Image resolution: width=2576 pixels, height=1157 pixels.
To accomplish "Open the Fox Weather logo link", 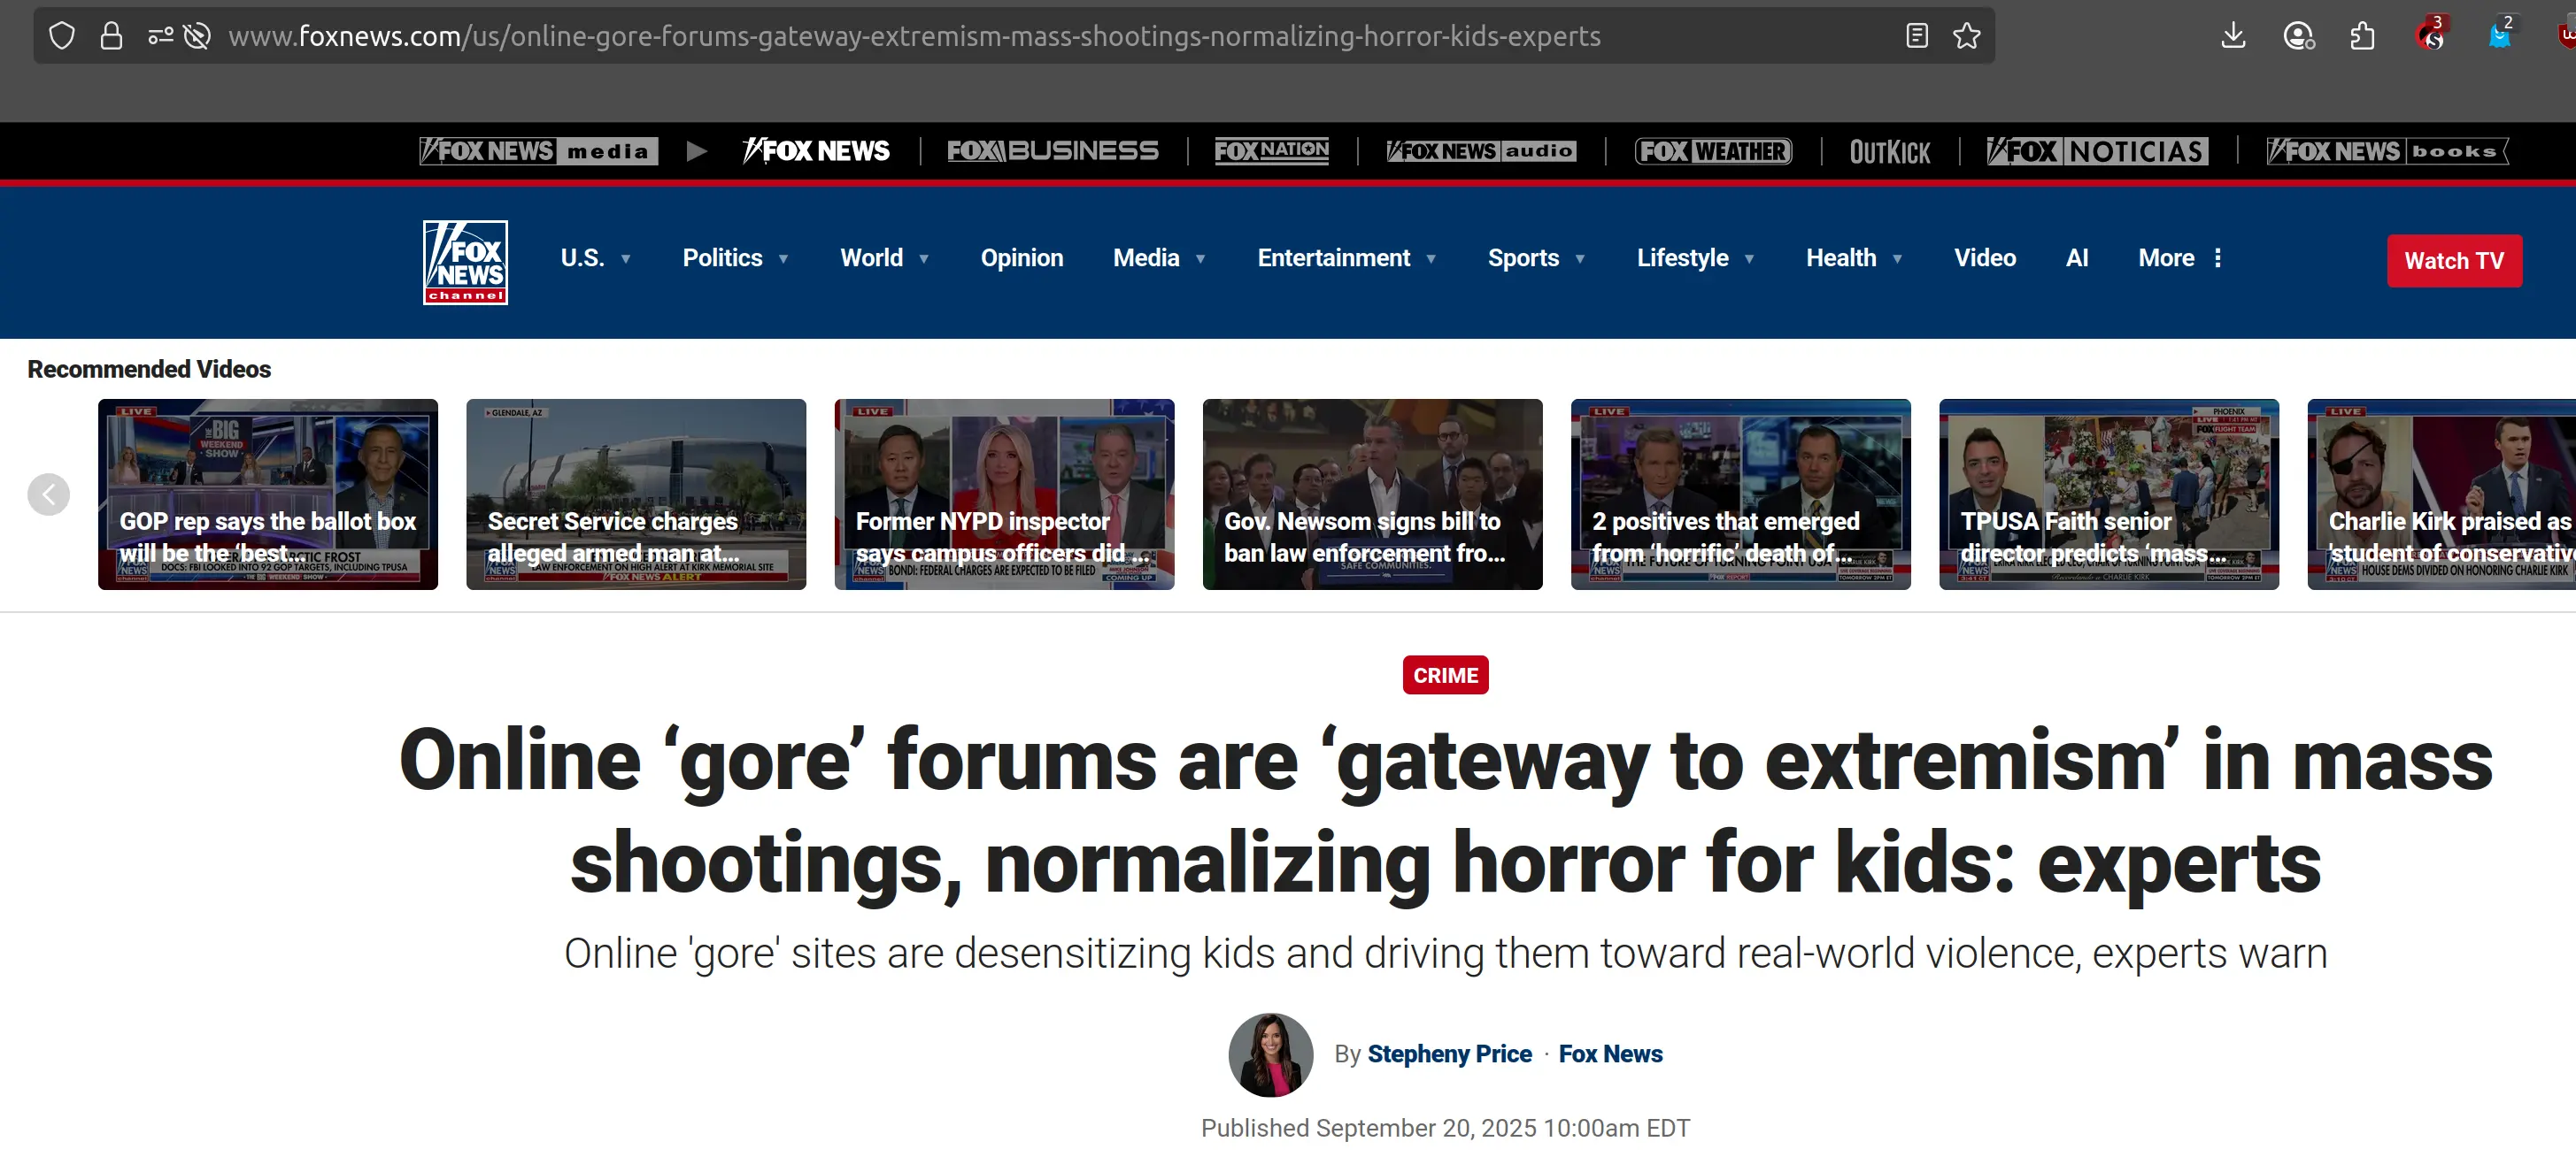I will [x=1713, y=151].
